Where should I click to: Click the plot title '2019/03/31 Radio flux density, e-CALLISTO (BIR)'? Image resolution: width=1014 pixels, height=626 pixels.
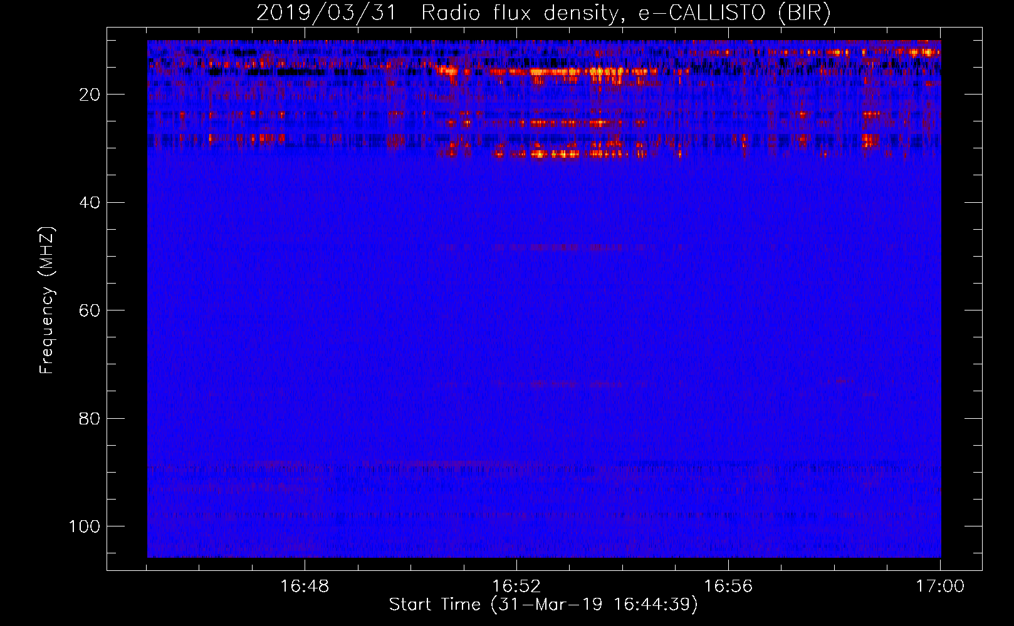point(543,13)
